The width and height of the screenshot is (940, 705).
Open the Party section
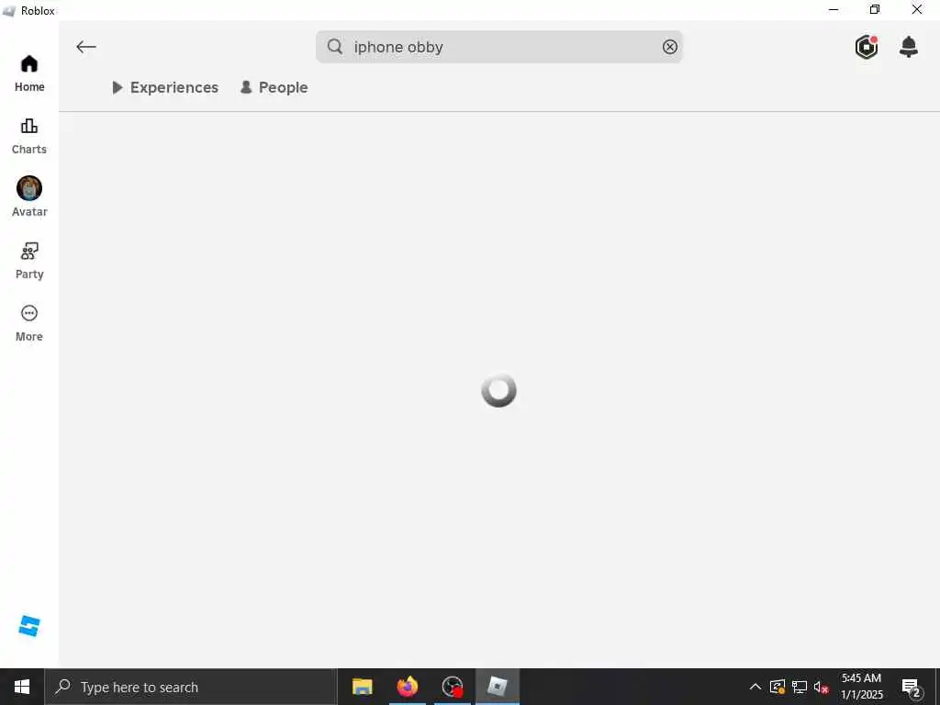tap(29, 261)
